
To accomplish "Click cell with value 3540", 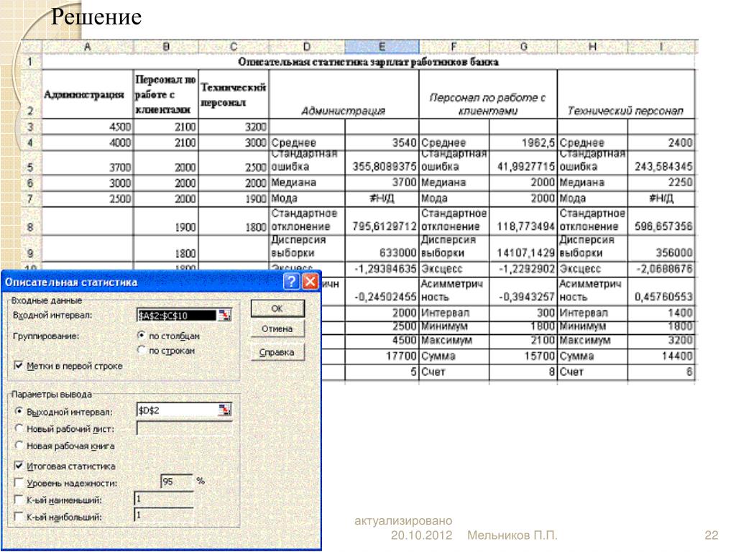I will click(x=382, y=143).
